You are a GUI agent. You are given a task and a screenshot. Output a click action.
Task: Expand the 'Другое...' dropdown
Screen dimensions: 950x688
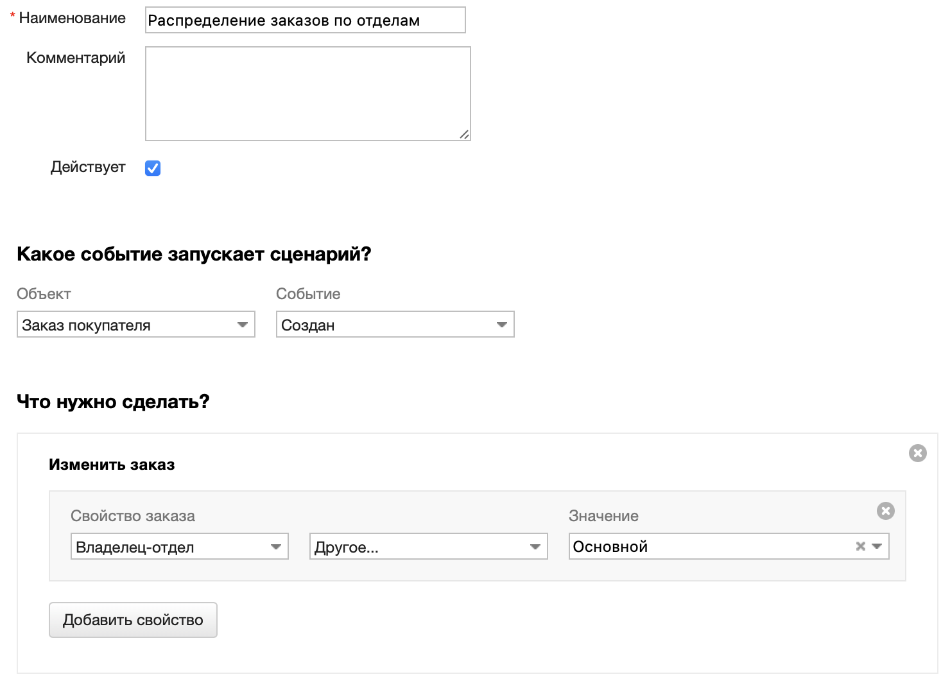(429, 546)
